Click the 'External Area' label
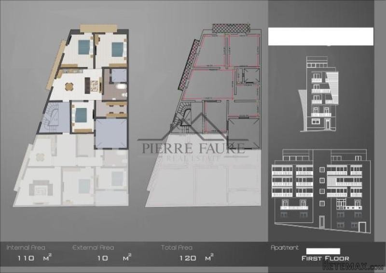Screen dimensions: 386x273 93,247
